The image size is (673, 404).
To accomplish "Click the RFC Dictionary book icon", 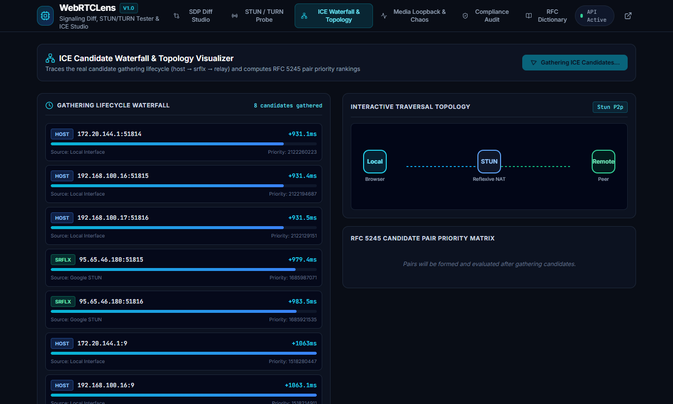I will click(x=529, y=16).
